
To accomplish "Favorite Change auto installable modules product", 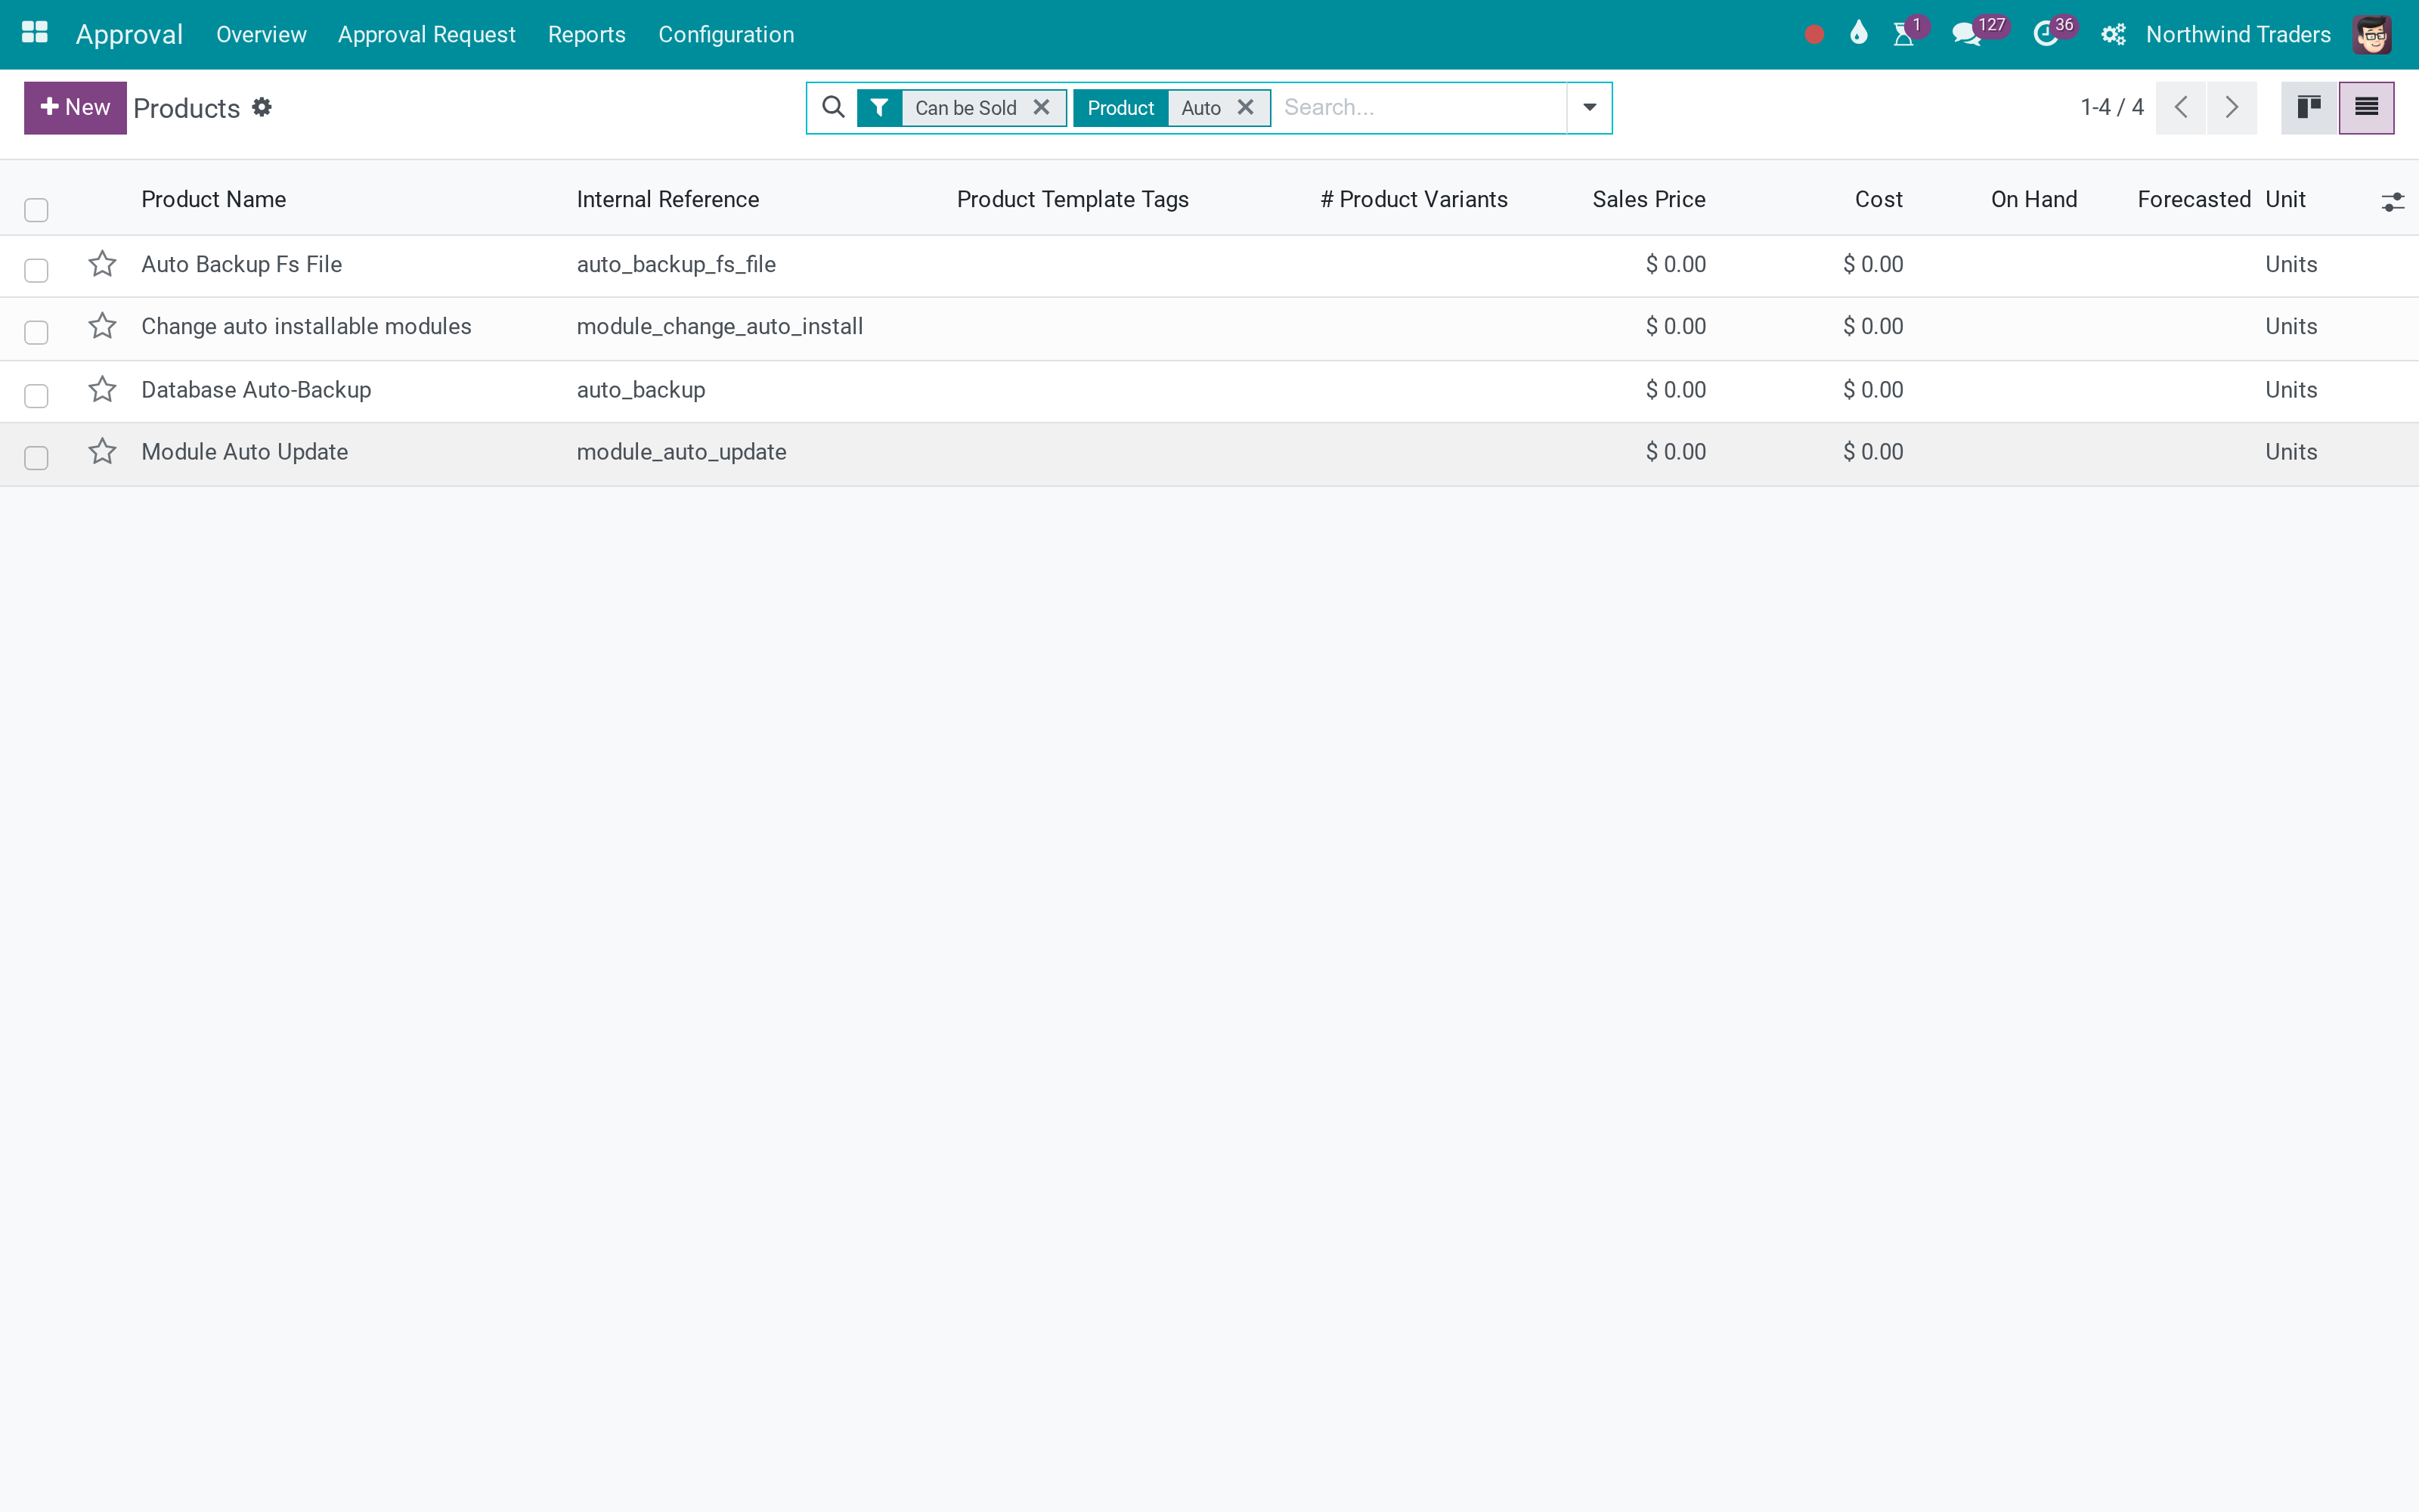I will 102,326.
